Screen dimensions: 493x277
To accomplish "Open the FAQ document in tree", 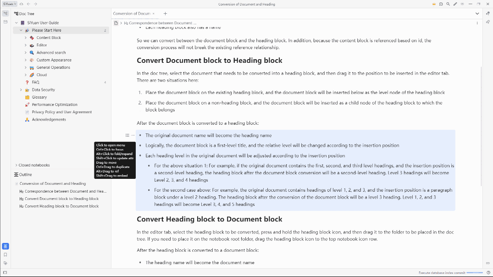I will (x=35, y=82).
